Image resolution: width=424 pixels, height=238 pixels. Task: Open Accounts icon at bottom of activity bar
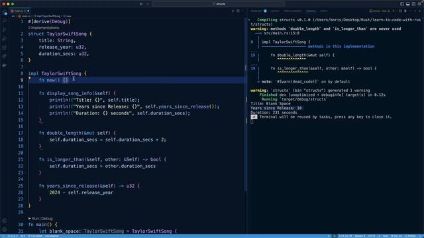click(5, 220)
